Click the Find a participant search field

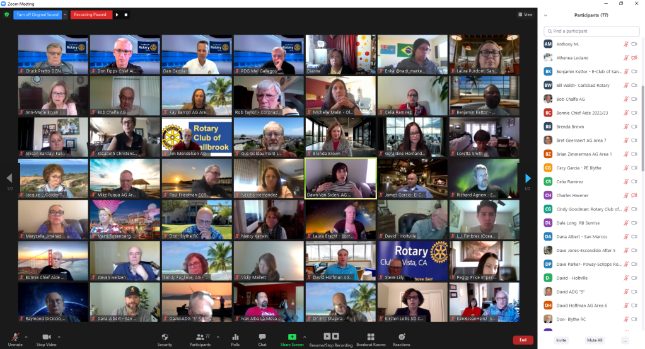pos(591,31)
